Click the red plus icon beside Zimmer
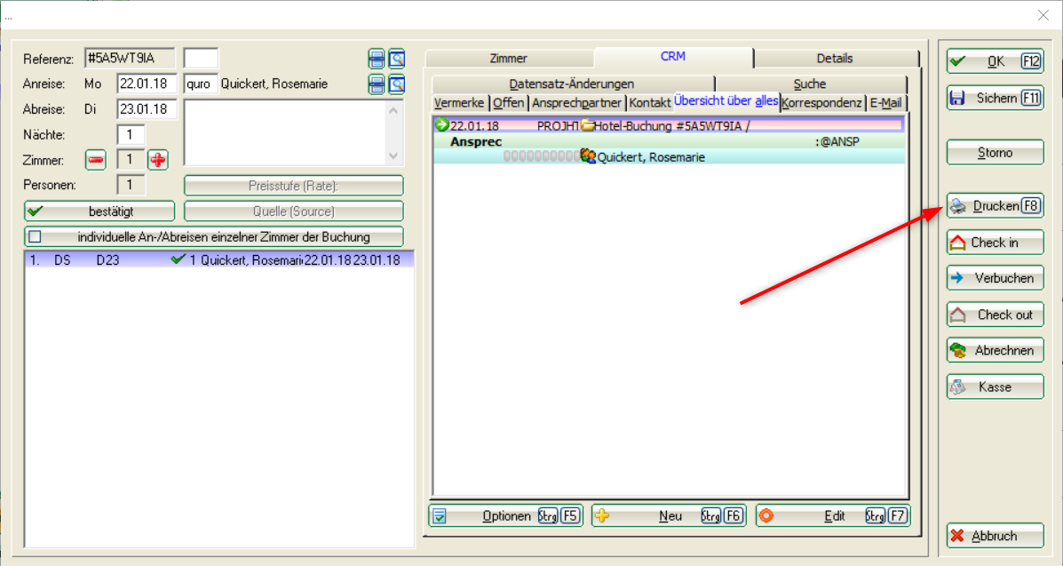 (x=157, y=160)
